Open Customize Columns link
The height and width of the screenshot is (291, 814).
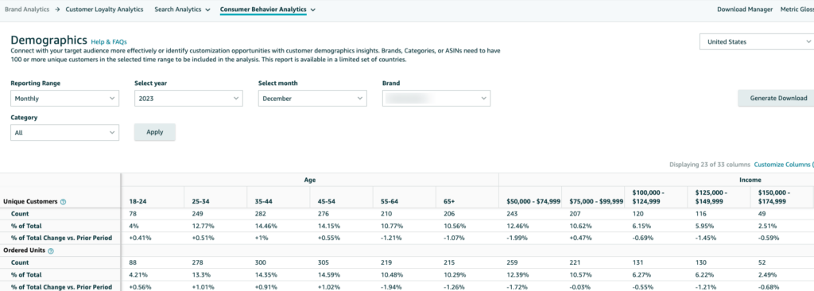pyautogui.click(x=784, y=165)
